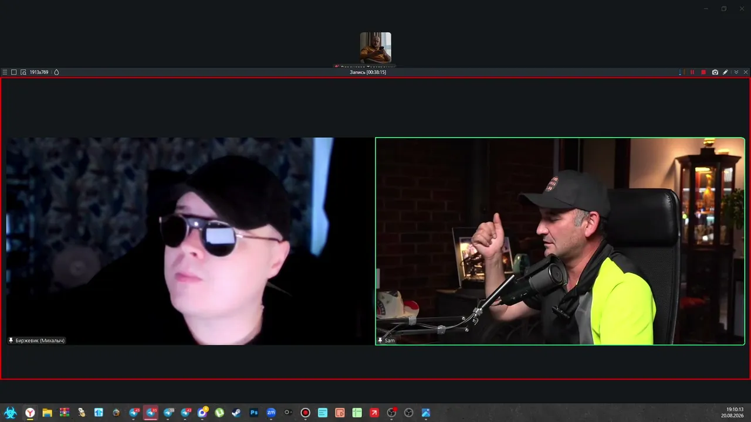The image size is (751, 422).
Task: Switch to Zoom in the taskbar
Action: (x=271, y=413)
